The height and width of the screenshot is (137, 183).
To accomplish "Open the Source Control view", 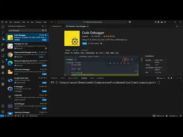I will click(x=3, y=39).
